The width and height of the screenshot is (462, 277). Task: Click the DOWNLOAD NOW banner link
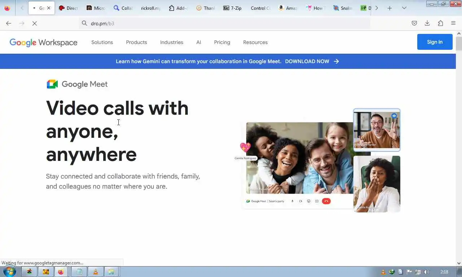pyautogui.click(x=307, y=61)
